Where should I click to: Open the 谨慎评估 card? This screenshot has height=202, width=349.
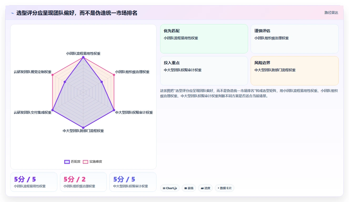tap(295, 39)
